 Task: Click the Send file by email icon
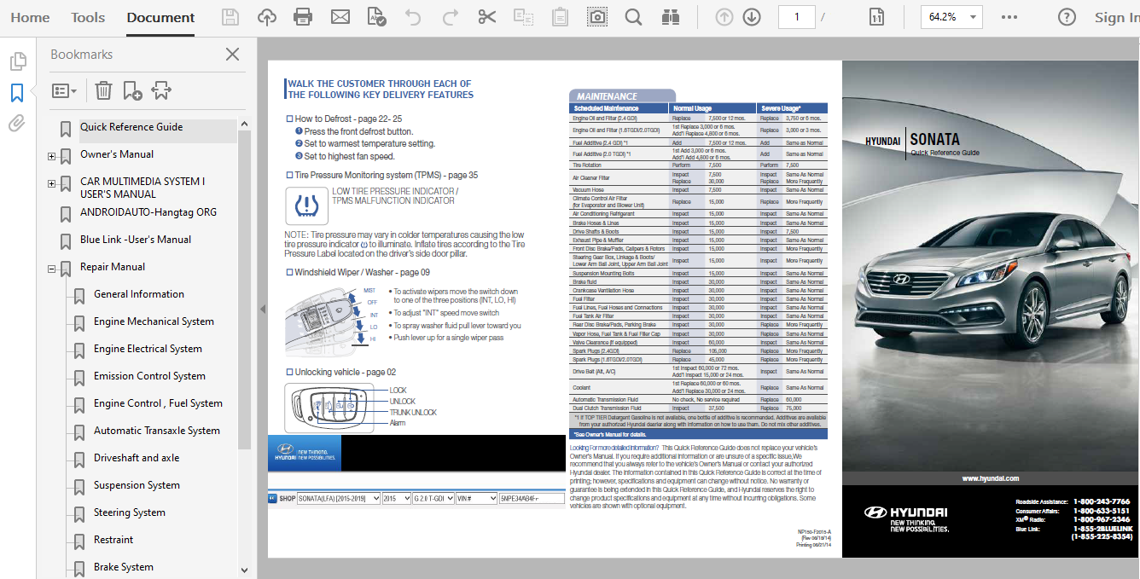point(340,17)
